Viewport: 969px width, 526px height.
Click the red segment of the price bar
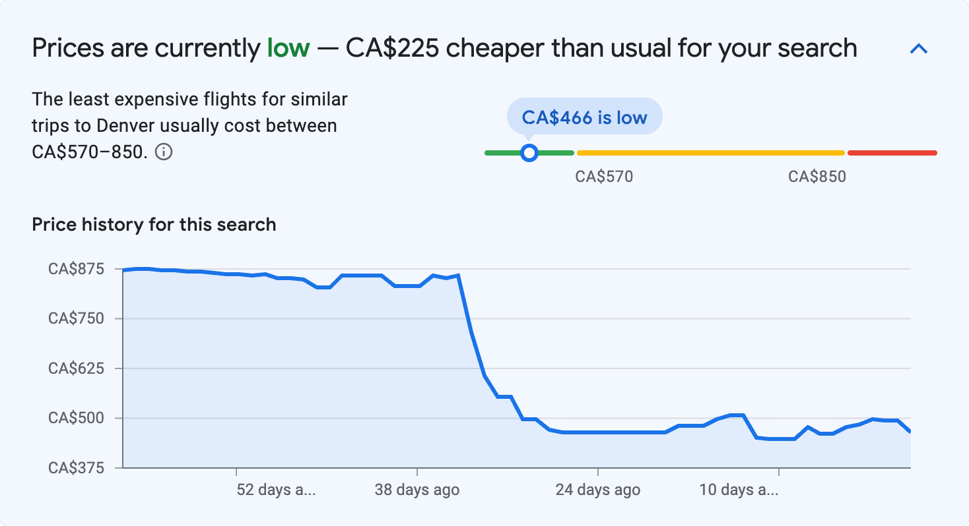(892, 152)
